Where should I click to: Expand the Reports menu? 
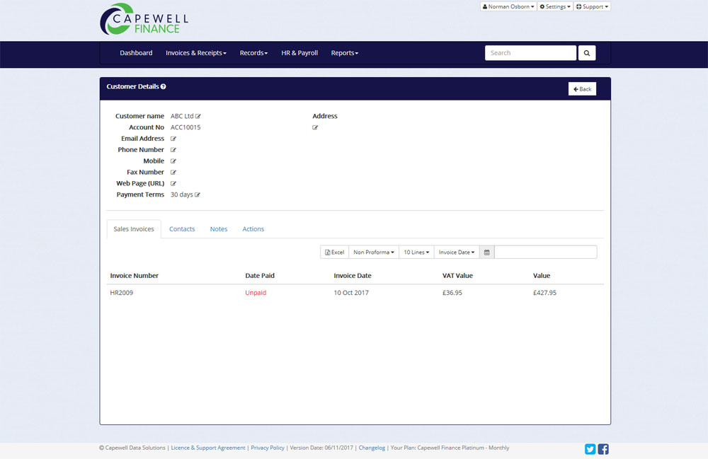[345, 53]
